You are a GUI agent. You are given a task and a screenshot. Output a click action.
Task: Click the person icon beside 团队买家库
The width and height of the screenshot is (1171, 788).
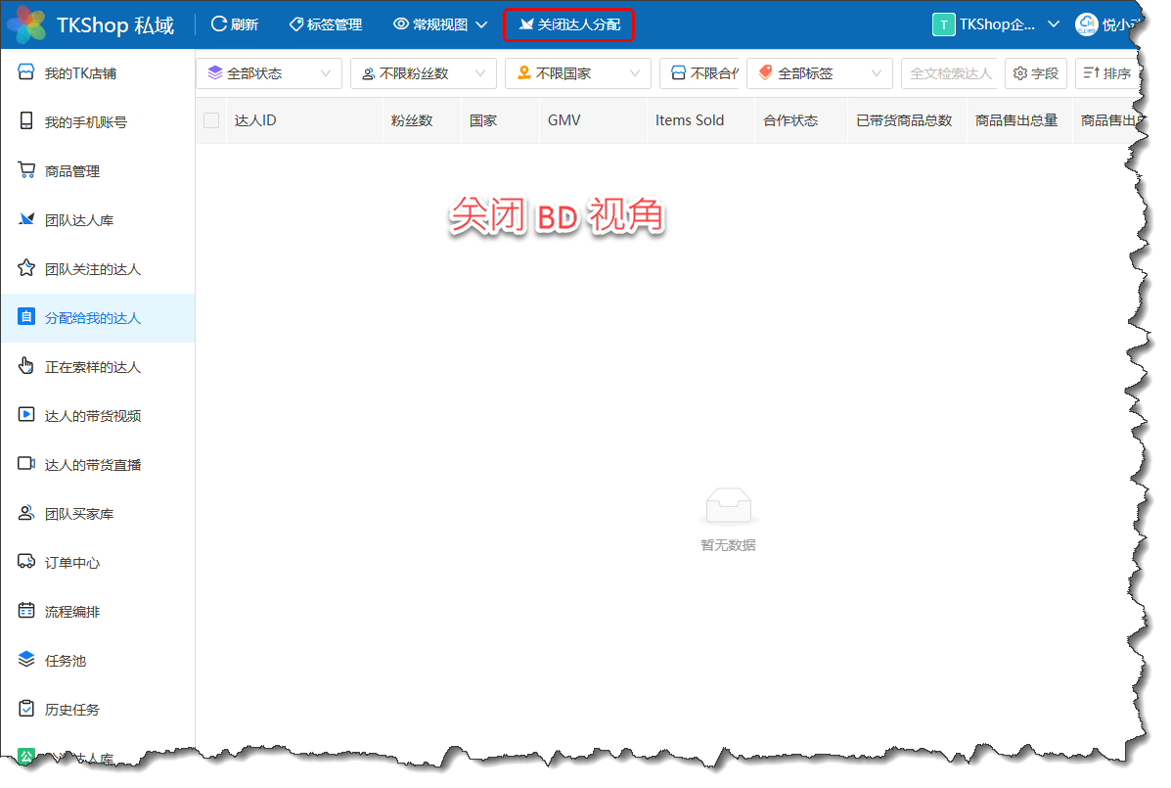(26, 512)
